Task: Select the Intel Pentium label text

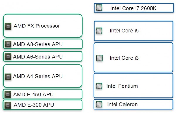Action: (122, 86)
